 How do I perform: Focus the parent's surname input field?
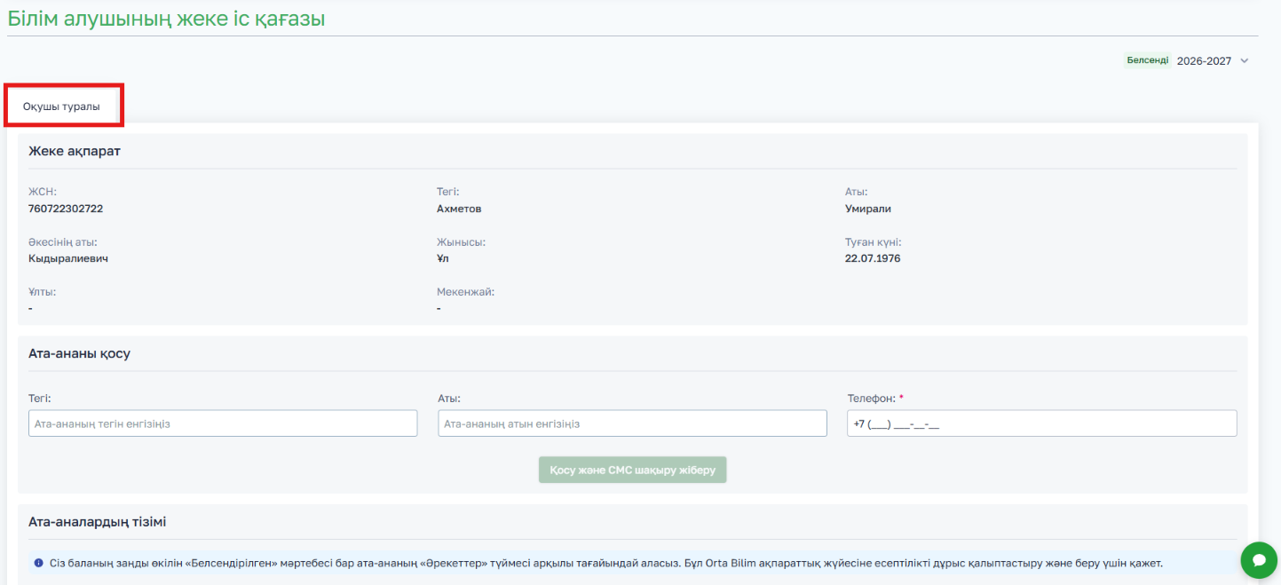click(x=223, y=423)
